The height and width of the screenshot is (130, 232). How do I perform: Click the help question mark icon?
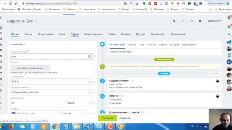229,18
